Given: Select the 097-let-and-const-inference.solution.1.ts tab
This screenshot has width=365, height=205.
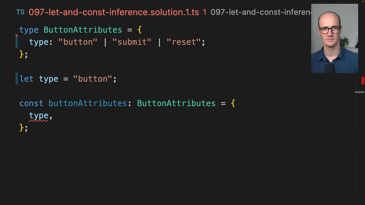Looking at the screenshot, I should pos(114,12).
